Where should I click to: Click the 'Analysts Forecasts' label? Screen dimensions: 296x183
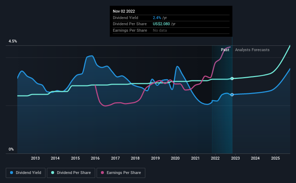tap(252, 50)
